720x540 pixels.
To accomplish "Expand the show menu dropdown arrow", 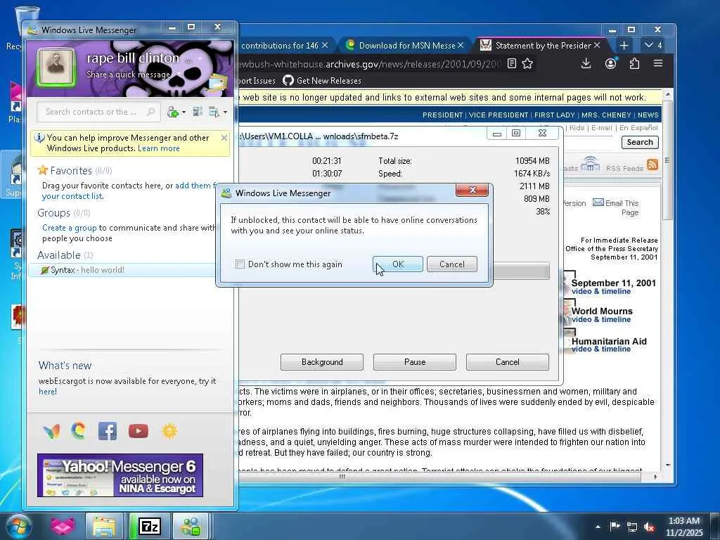I will [225, 112].
